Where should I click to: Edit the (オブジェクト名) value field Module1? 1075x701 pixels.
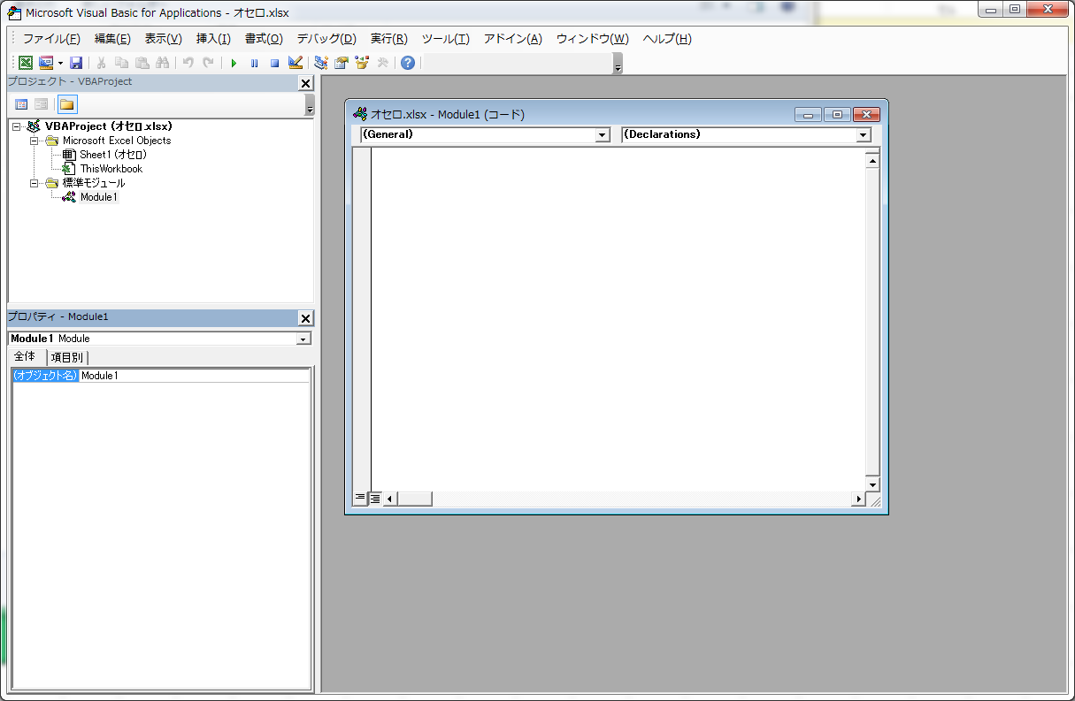[x=195, y=376]
